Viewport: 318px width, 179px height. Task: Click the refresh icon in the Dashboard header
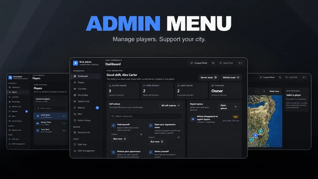pos(213,63)
